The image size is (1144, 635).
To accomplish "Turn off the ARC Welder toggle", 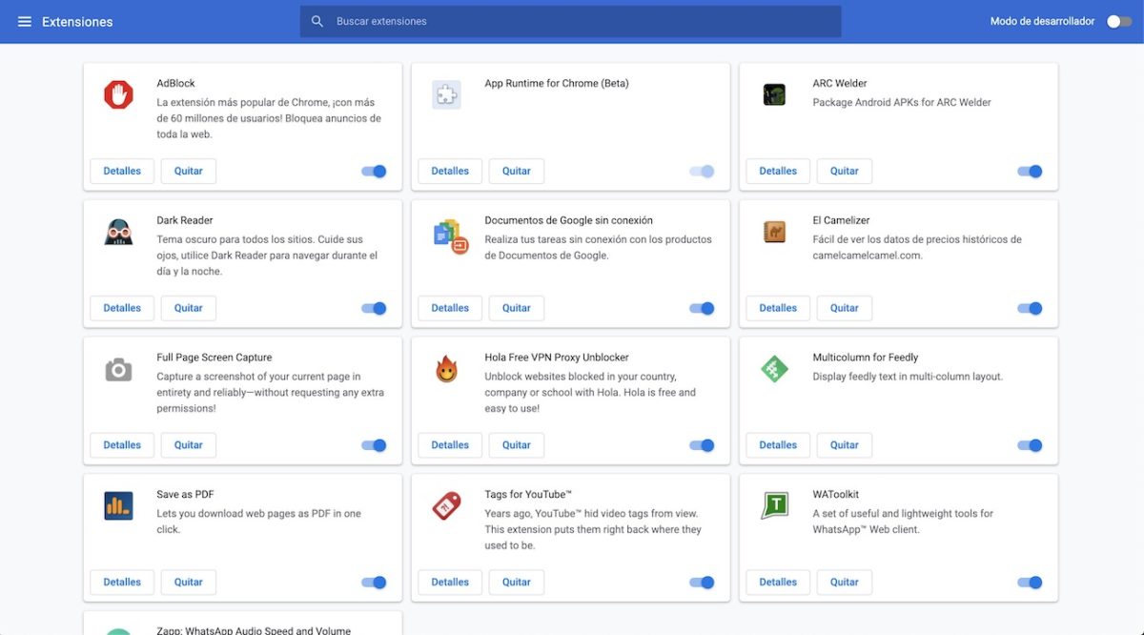I will click(1030, 172).
